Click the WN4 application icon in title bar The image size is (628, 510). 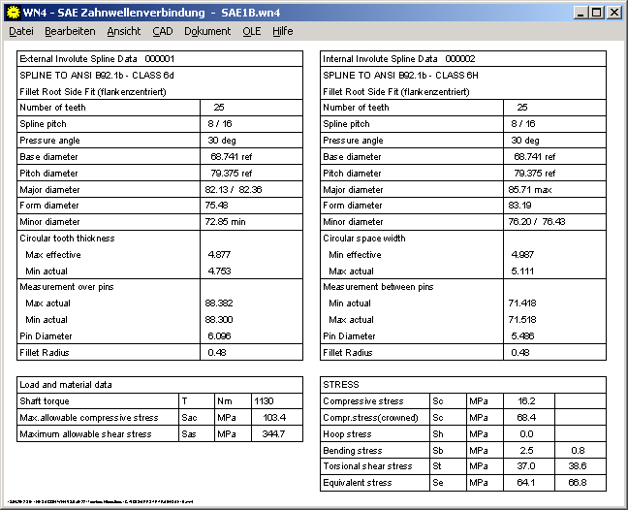12,12
